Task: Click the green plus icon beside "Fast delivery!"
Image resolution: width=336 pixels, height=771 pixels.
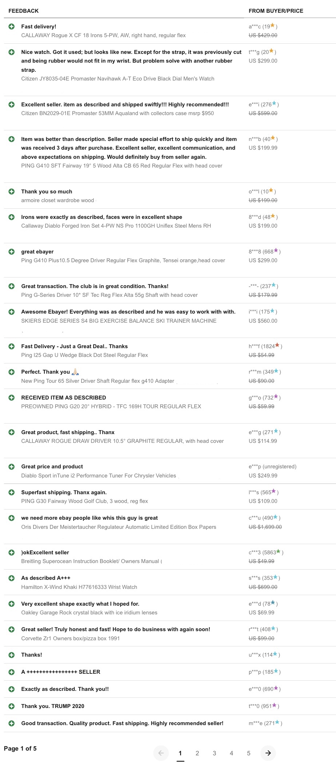Action: (x=12, y=27)
